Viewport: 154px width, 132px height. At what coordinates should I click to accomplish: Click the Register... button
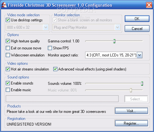[x=131, y=123]
